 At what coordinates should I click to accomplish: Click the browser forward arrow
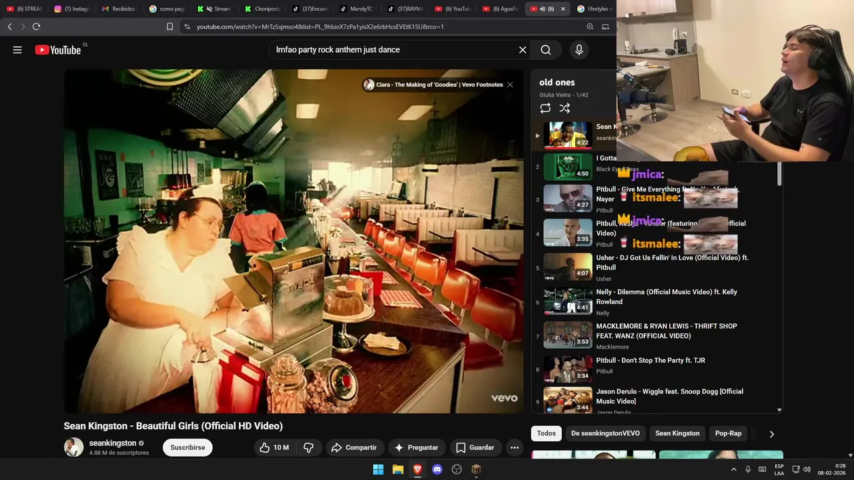point(23,27)
